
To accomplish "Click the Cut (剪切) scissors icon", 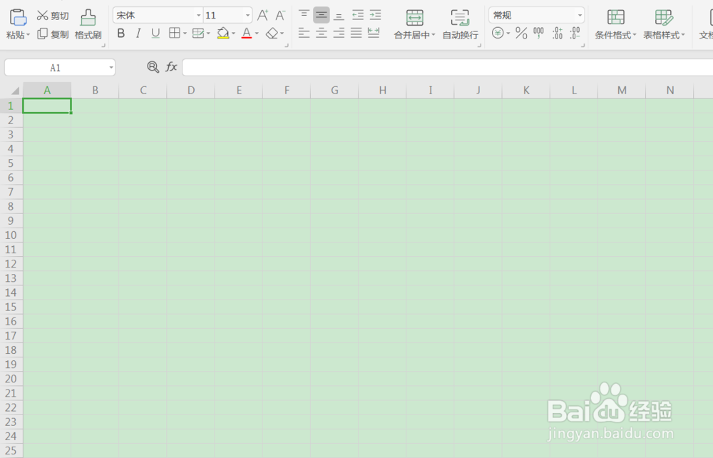I will click(x=42, y=16).
